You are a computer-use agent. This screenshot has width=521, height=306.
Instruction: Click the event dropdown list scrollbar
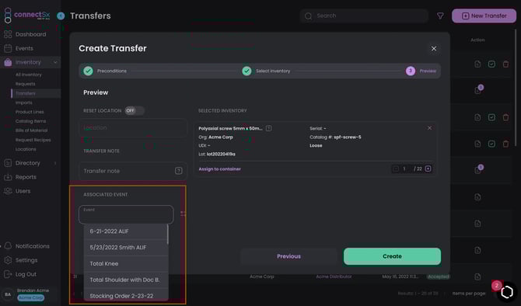(x=167, y=235)
